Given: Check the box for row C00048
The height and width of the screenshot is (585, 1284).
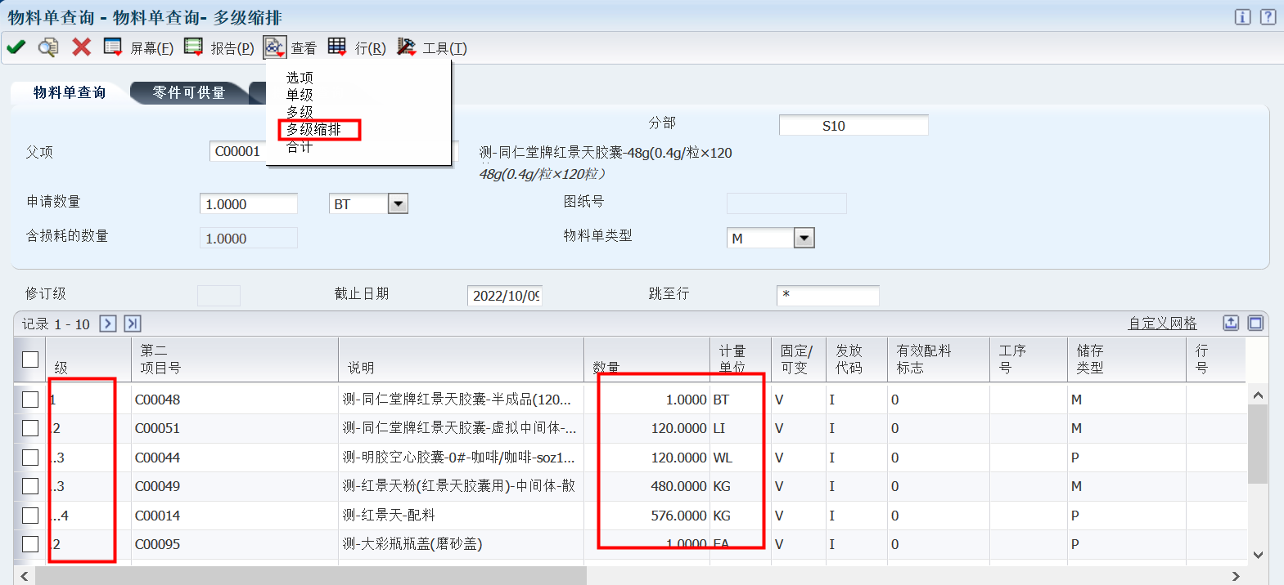Looking at the screenshot, I should 30,400.
